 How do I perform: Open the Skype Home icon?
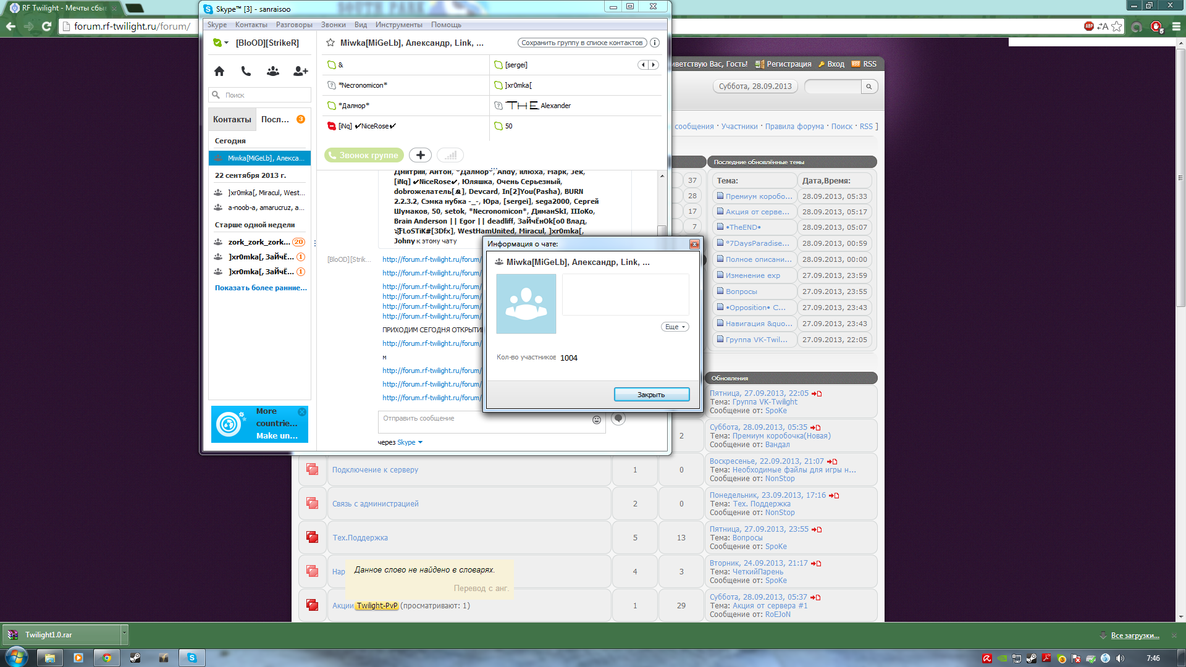coord(219,71)
